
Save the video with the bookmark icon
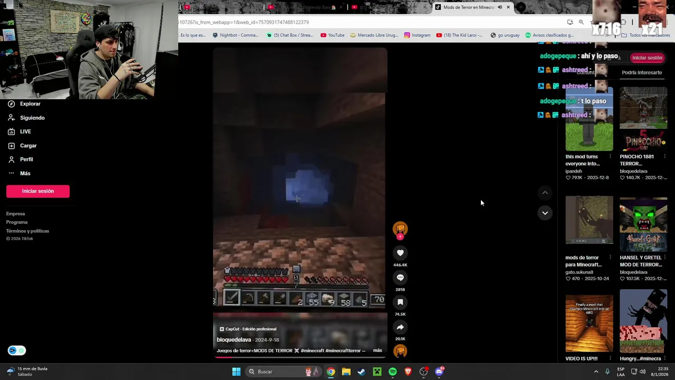400,302
